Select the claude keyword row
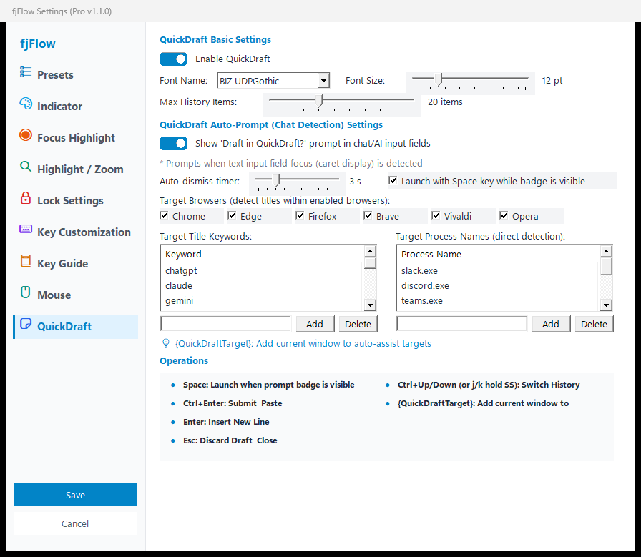The image size is (641, 557). tap(262, 286)
